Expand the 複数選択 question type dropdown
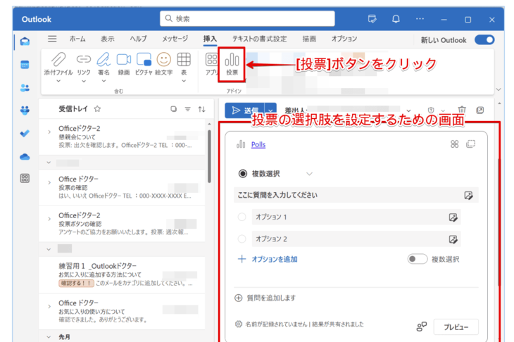The width and height of the screenshot is (514, 342). pos(308,174)
